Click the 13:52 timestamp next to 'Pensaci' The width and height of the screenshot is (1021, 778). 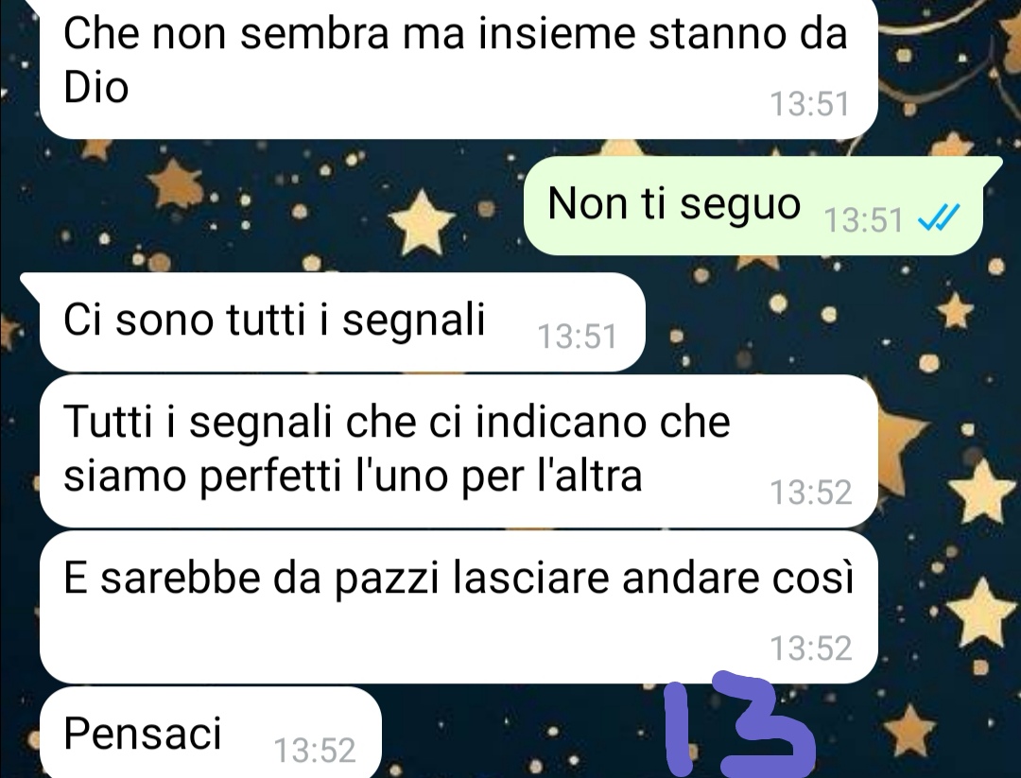tap(315, 750)
